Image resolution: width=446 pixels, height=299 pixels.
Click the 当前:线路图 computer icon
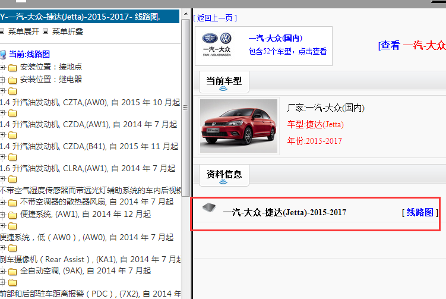[3, 54]
